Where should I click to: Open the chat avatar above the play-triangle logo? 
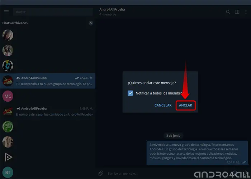tap(8, 142)
